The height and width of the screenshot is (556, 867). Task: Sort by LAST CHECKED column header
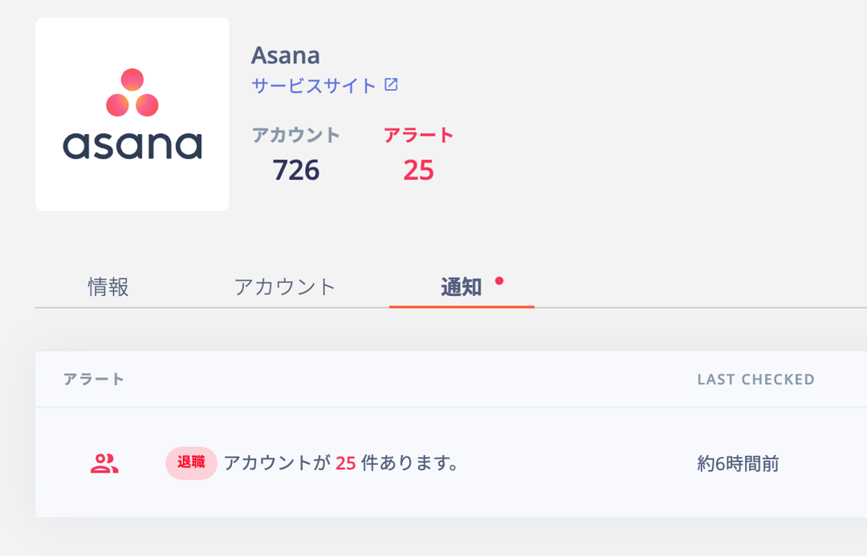point(756,379)
